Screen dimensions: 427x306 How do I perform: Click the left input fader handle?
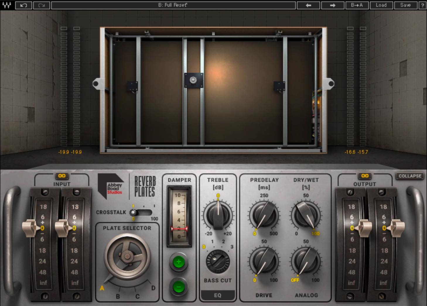click(31, 228)
